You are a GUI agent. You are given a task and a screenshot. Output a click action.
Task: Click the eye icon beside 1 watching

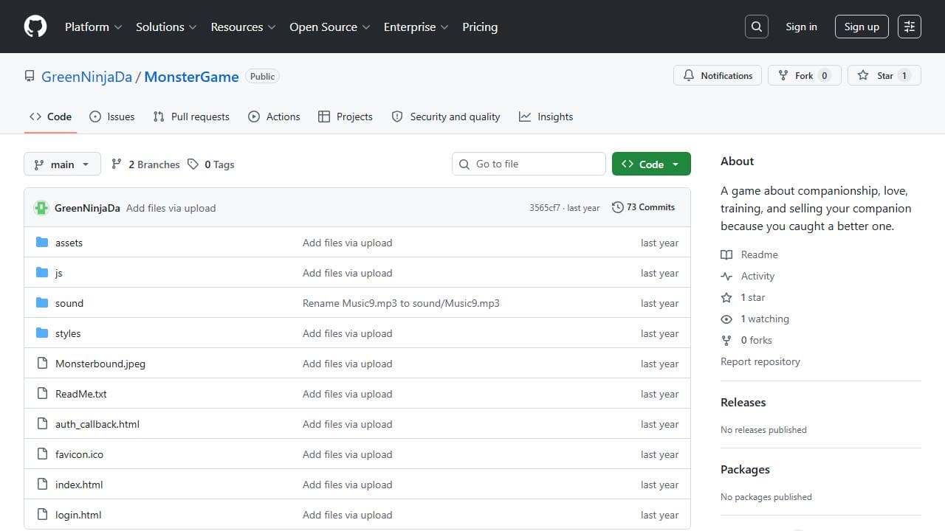pos(726,319)
